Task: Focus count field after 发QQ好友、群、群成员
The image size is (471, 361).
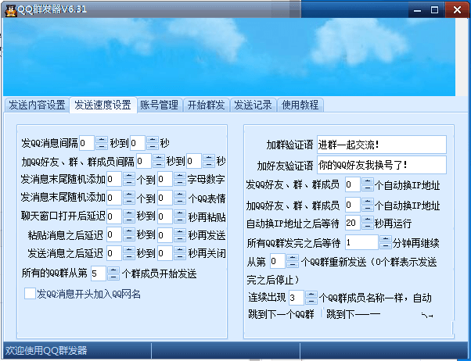Action: pos(353,184)
